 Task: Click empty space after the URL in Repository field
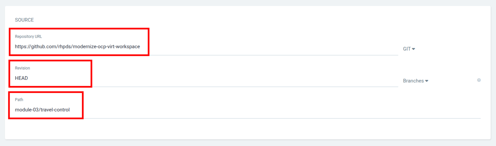click(x=266, y=47)
